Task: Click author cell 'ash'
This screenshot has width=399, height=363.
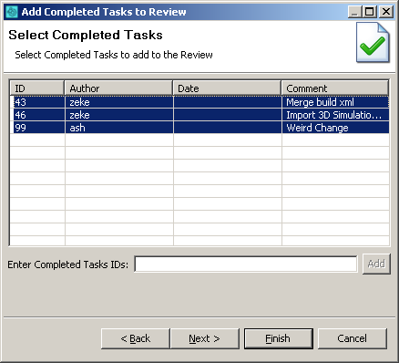Action: point(119,128)
